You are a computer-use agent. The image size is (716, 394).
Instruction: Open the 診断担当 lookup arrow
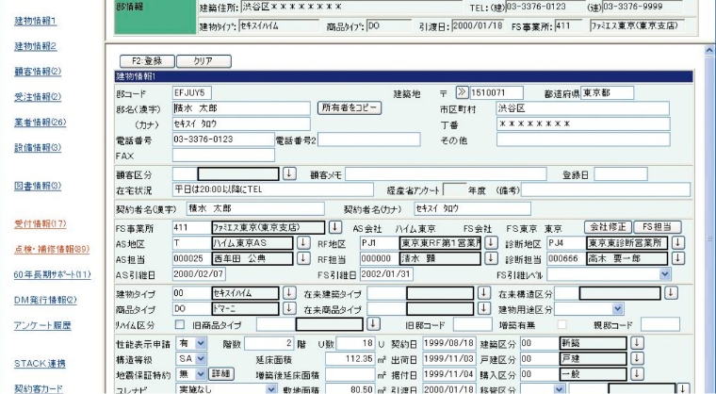(x=676, y=257)
